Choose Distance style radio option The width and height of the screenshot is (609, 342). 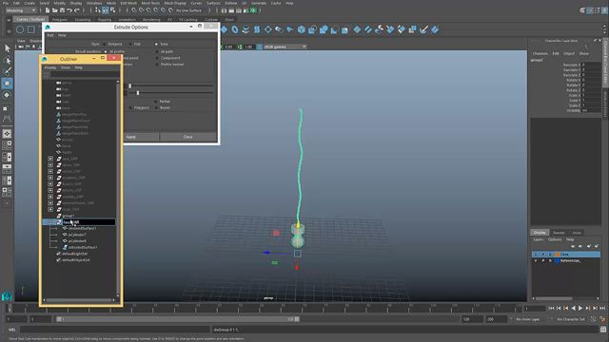(x=105, y=45)
